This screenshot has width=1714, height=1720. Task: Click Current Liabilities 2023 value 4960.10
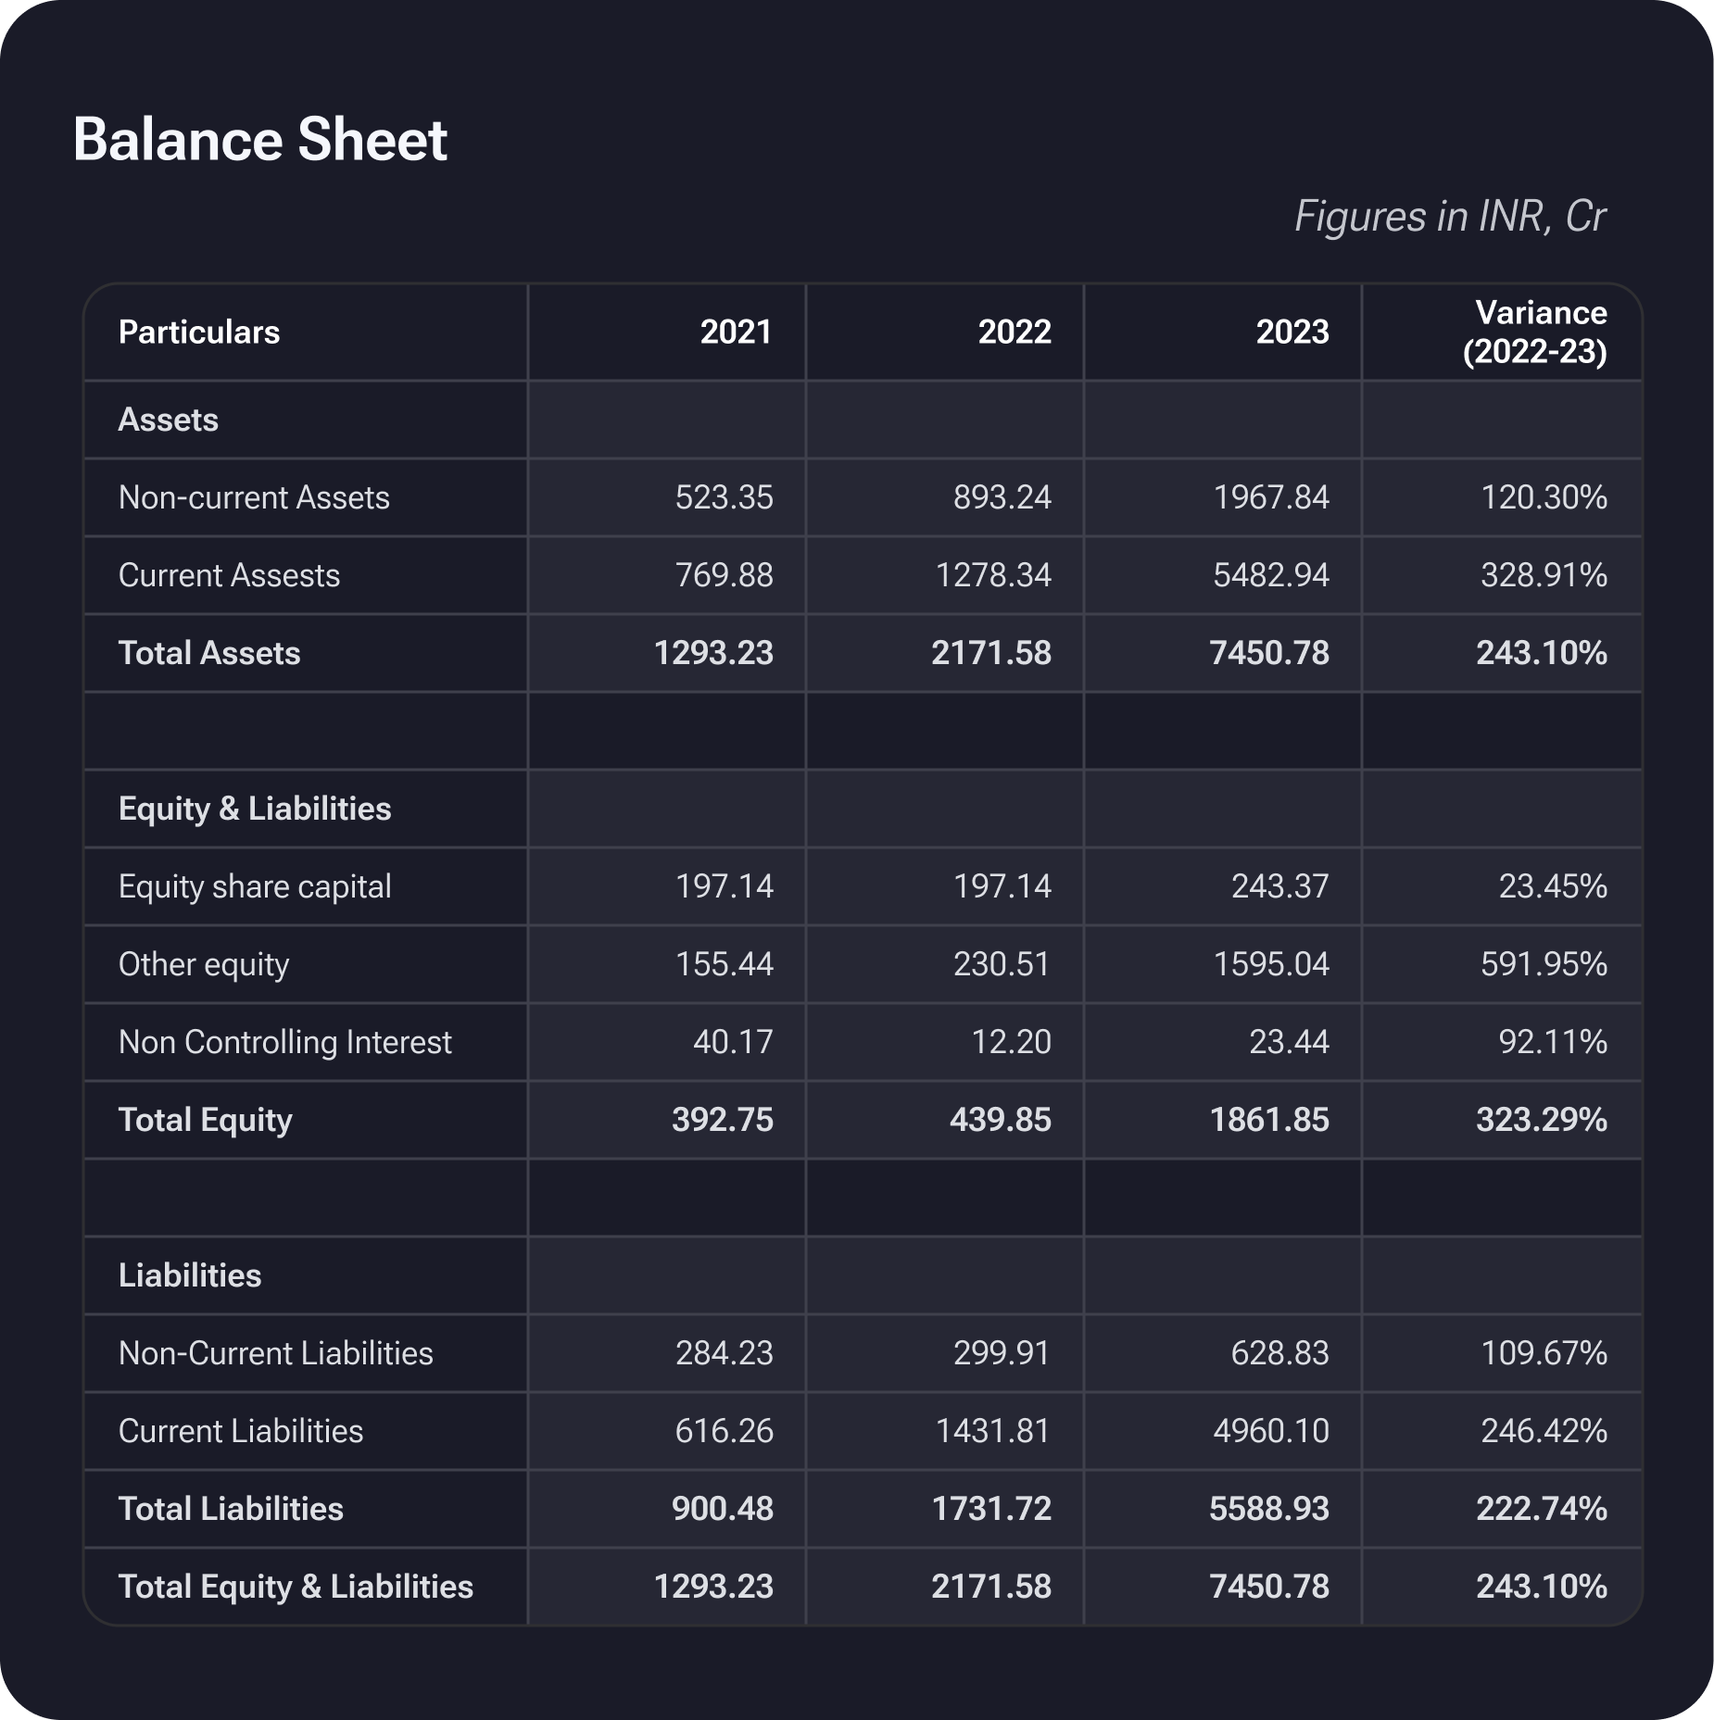point(1270,1431)
